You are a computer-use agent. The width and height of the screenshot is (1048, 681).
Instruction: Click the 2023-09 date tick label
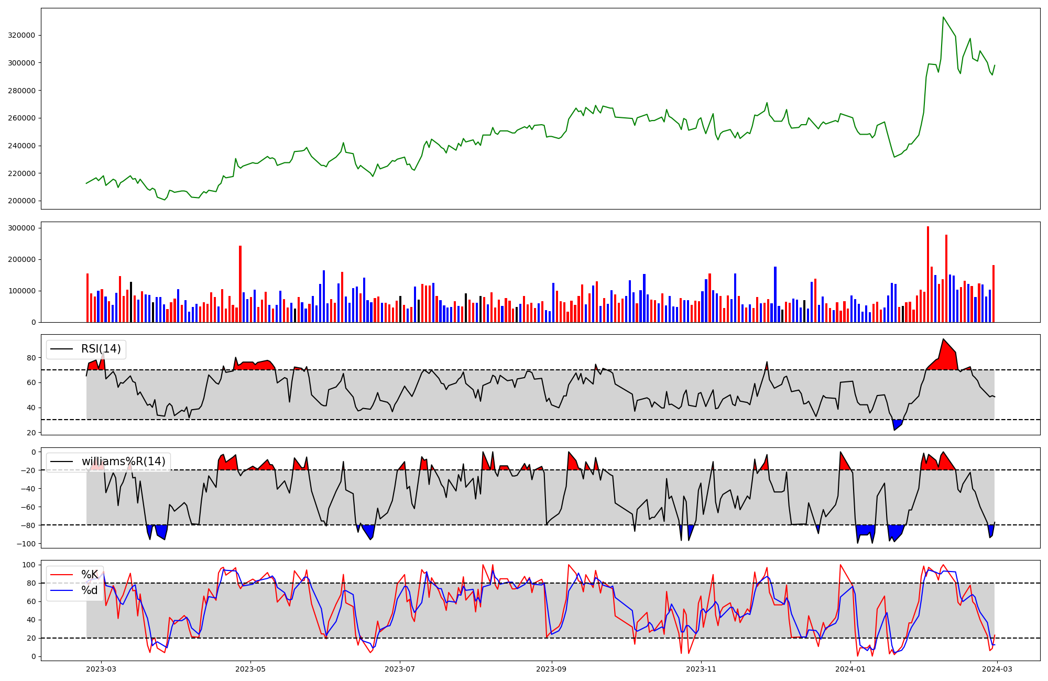pyautogui.click(x=552, y=669)
